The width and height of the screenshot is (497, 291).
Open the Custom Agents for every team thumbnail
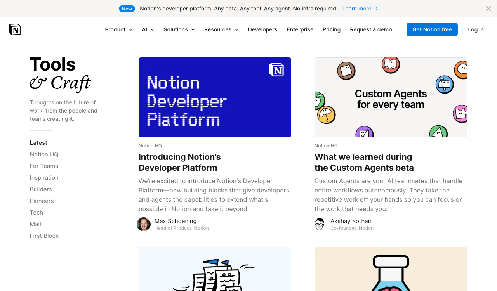(391, 97)
